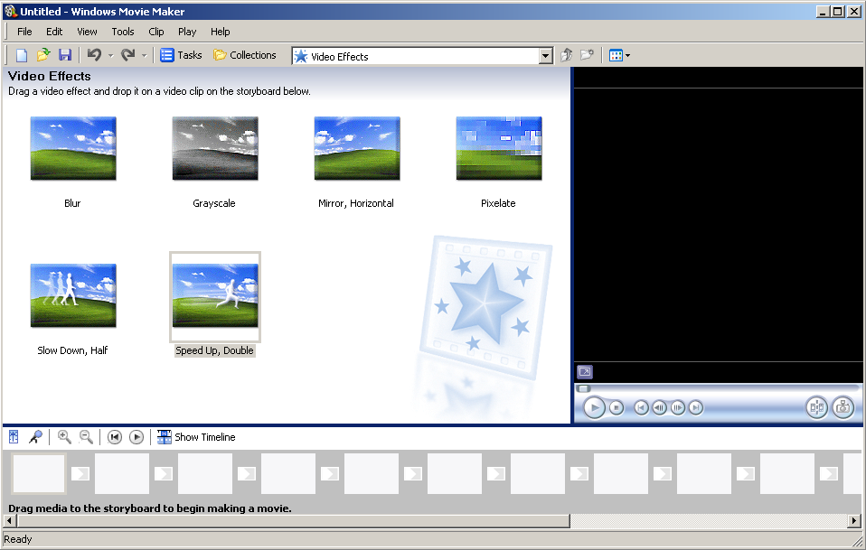866x550 pixels.
Task: Create a new project with the blank page icon
Action: point(22,55)
